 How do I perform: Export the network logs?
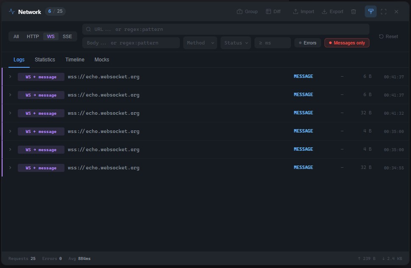333,12
